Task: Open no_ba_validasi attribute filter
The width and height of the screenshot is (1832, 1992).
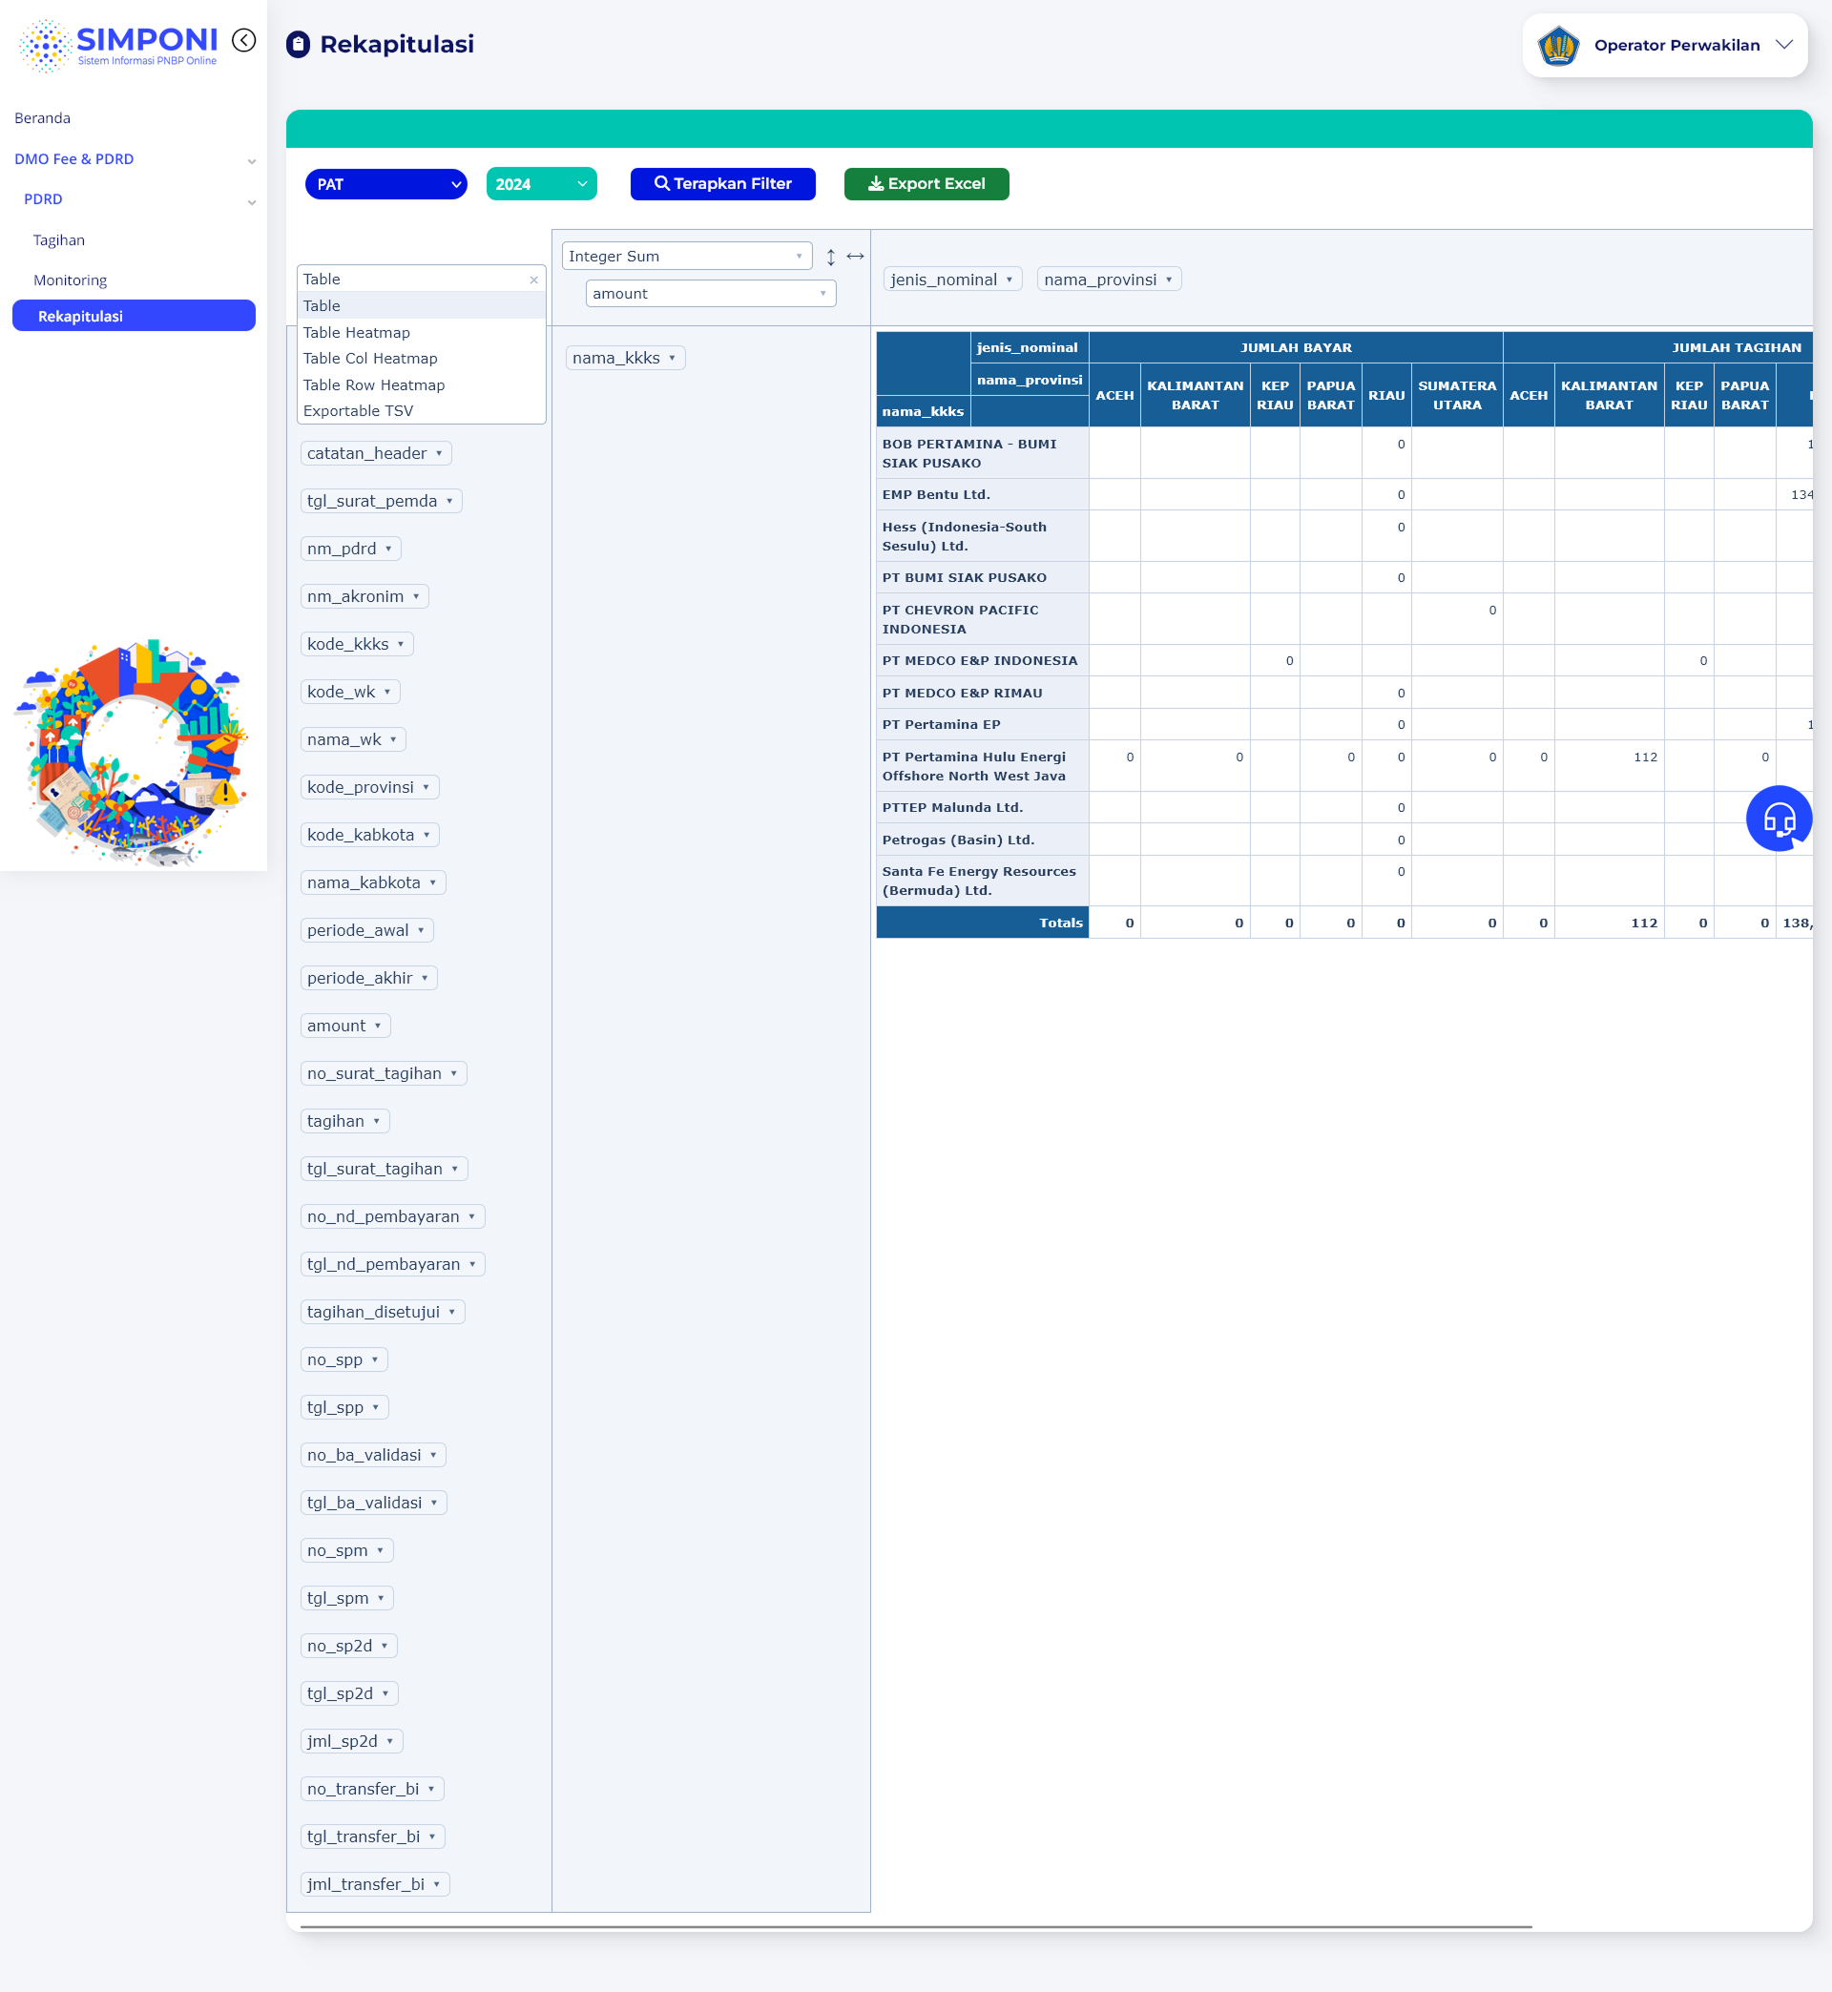Action: coord(433,1456)
